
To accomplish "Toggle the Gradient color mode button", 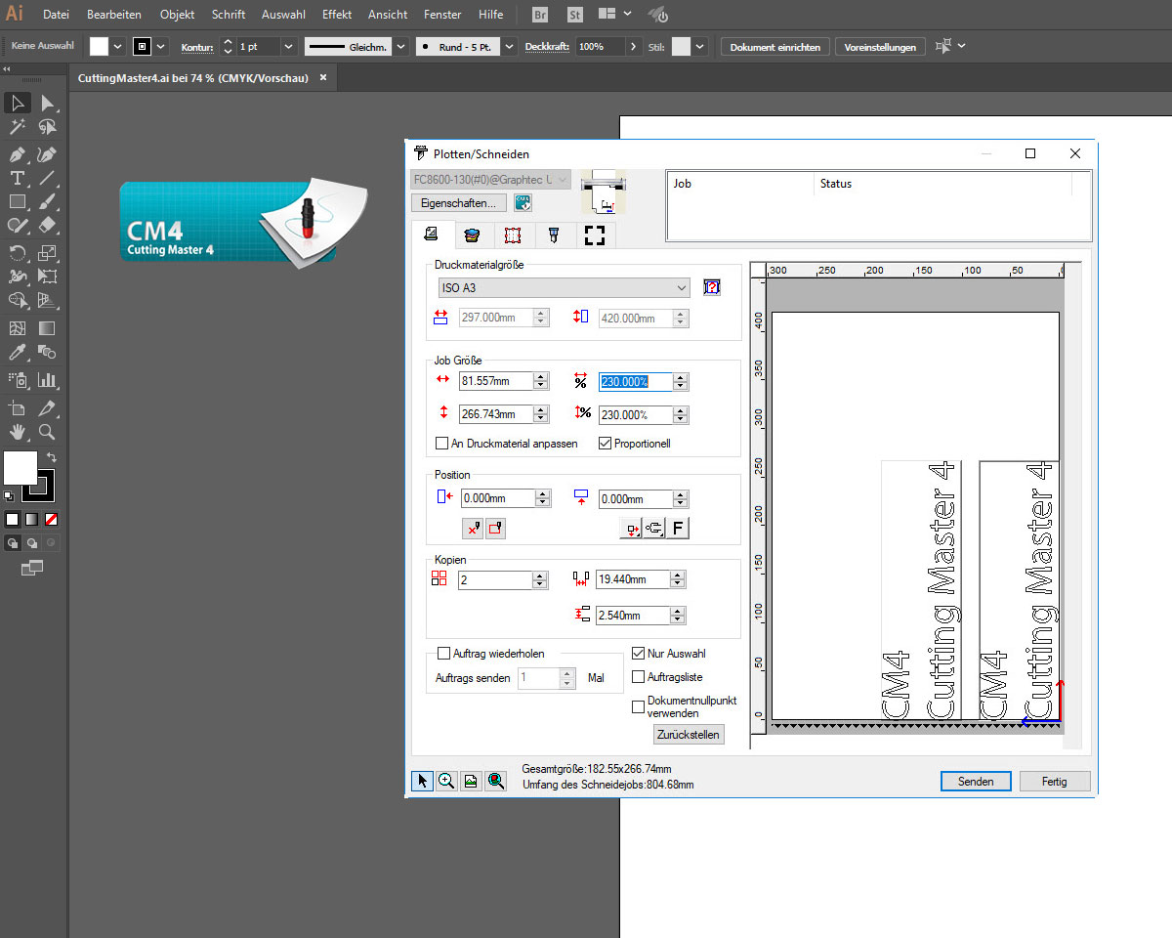I will pos(31,519).
